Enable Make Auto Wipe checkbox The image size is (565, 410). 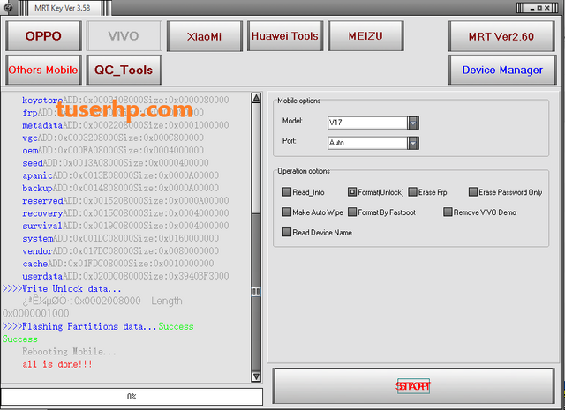[287, 212]
